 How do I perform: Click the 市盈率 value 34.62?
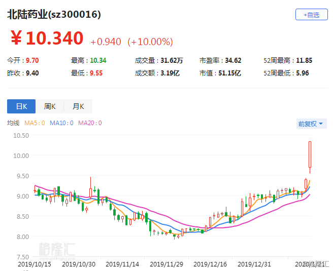tap(233, 60)
